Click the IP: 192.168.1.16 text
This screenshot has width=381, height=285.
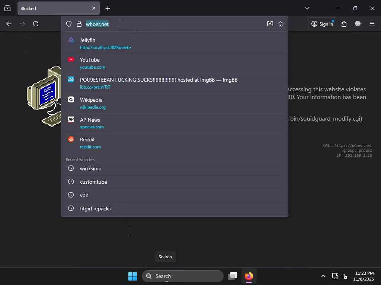(x=354, y=155)
